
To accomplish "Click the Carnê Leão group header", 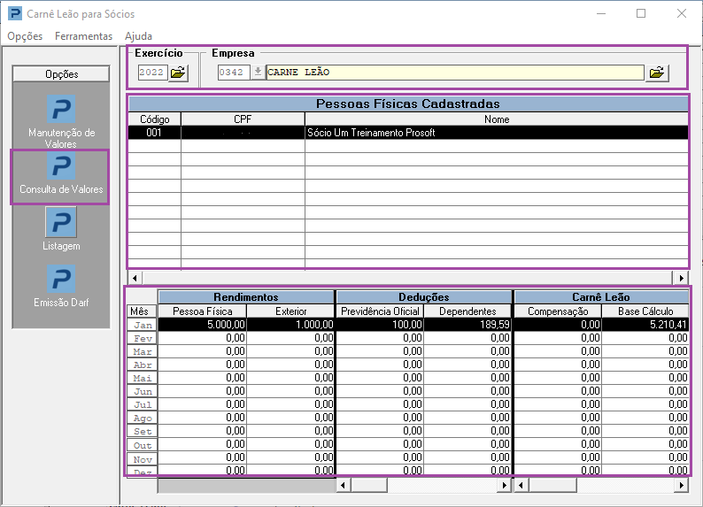I will point(601,297).
